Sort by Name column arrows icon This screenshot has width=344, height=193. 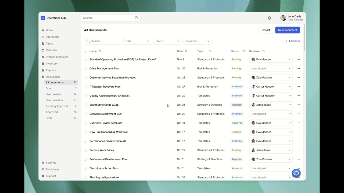[100, 51]
